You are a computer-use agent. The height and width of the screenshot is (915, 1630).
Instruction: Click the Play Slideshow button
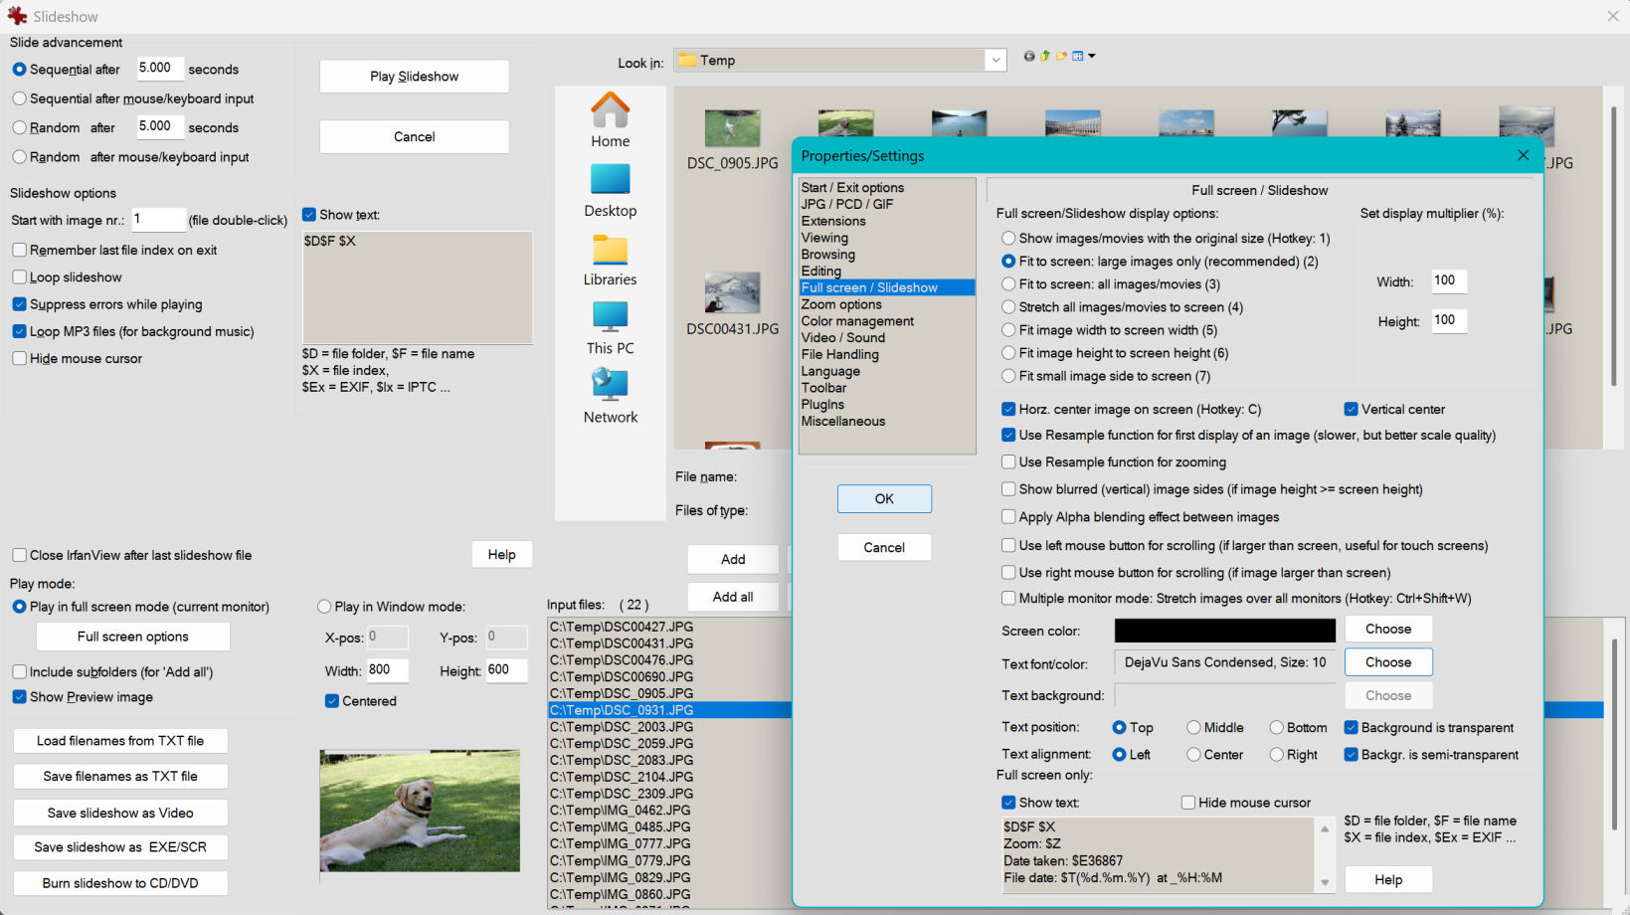click(414, 77)
